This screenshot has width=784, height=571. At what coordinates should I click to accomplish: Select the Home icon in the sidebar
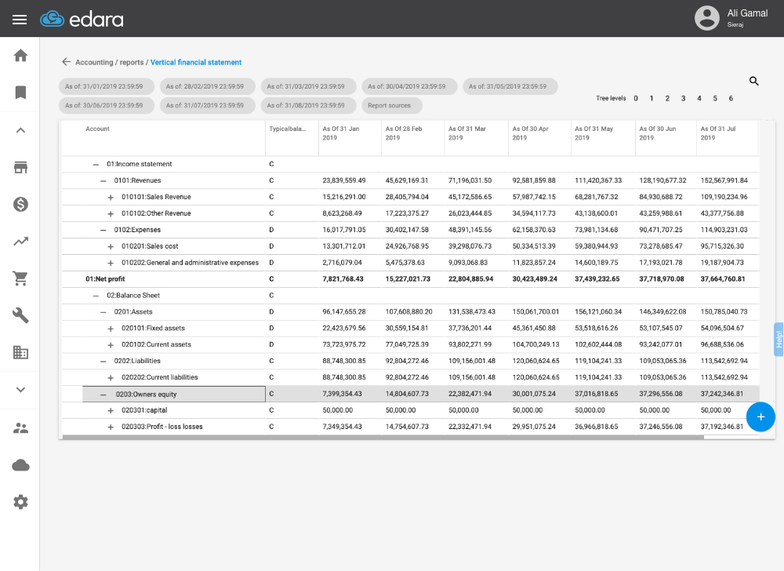coord(20,55)
